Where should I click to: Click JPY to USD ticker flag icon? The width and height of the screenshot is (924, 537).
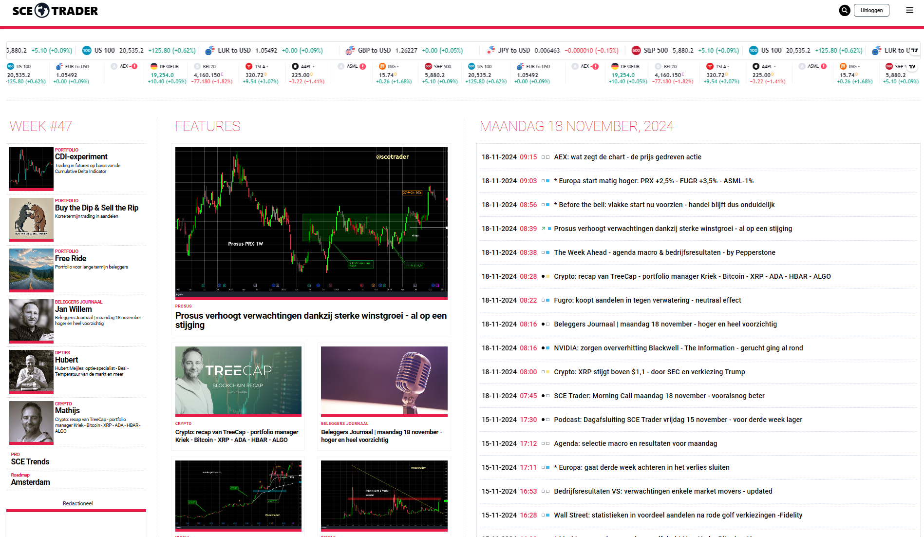[x=490, y=51]
